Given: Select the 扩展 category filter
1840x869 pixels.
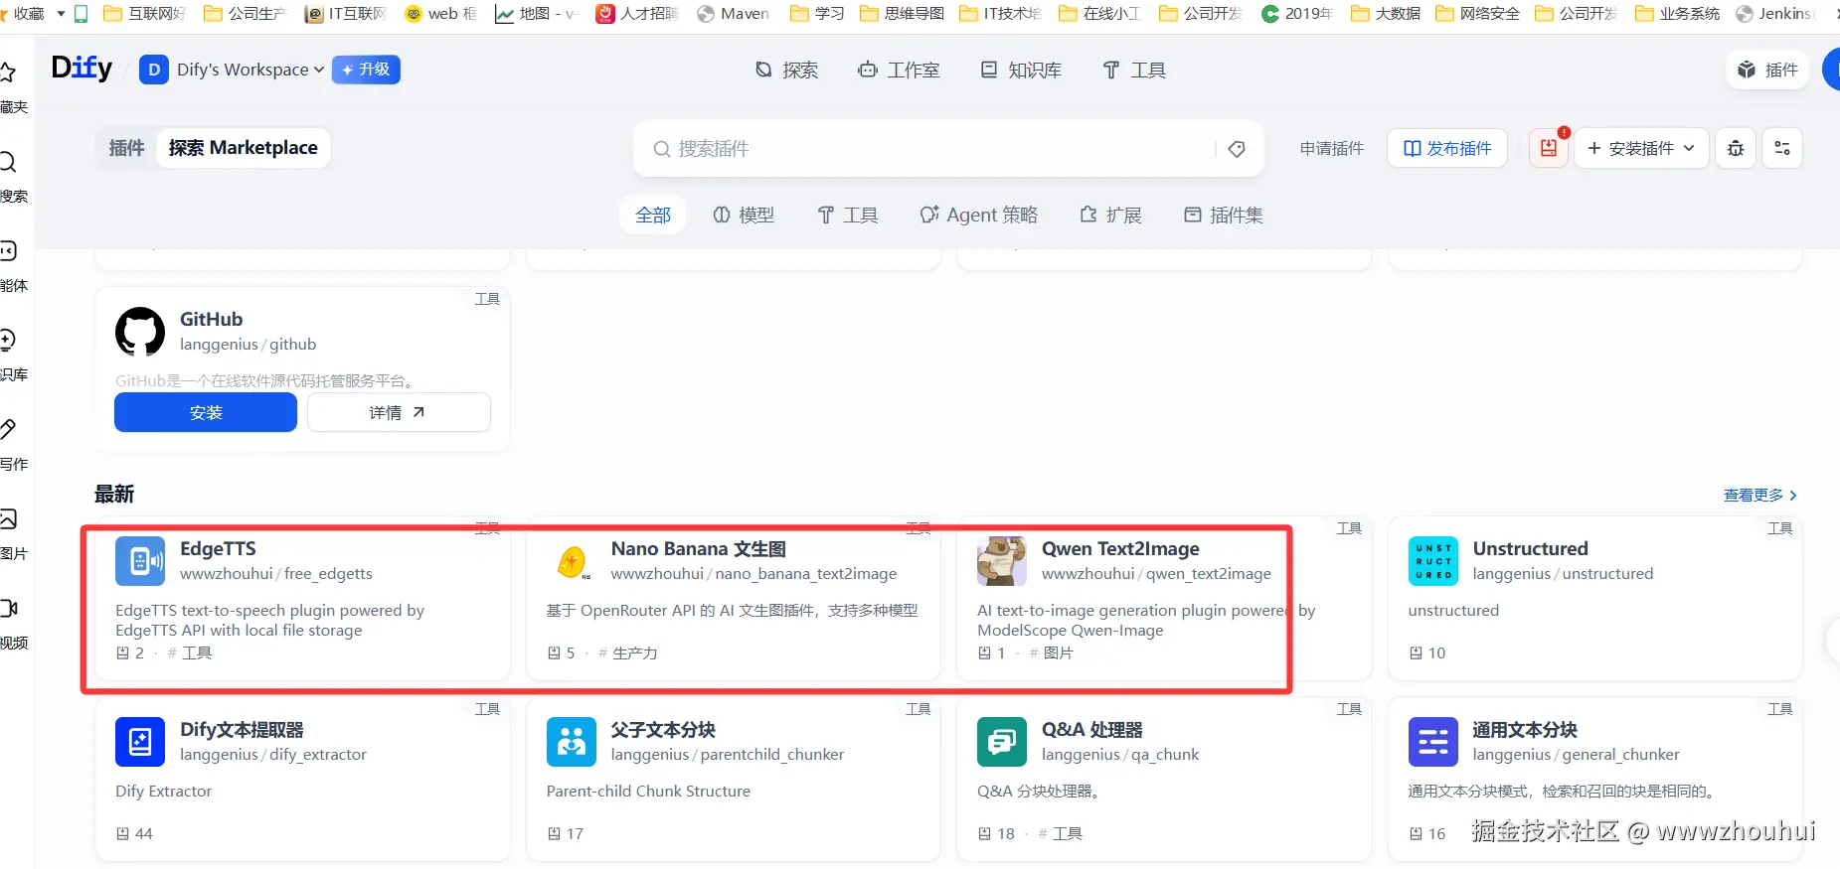Looking at the screenshot, I should 1110,216.
